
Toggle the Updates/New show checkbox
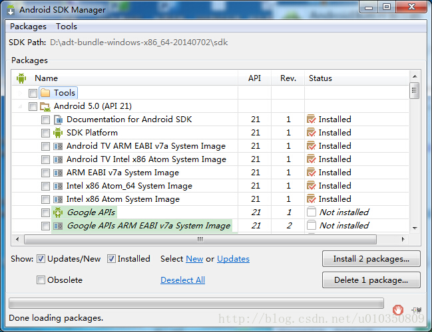coord(41,258)
